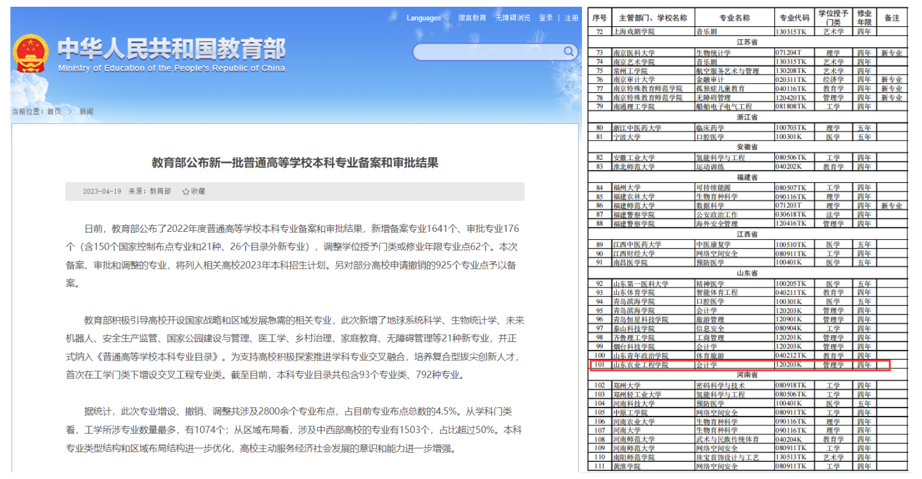Click the 收藏 star icon
Image resolution: width=922 pixels, height=479 pixels.
pyautogui.click(x=186, y=191)
